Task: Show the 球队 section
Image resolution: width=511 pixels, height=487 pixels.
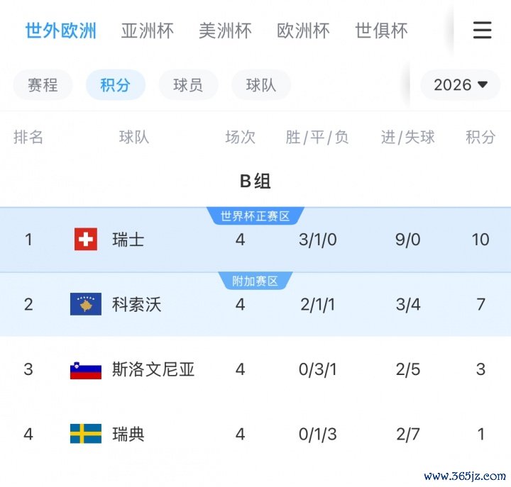Action: pos(261,85)
